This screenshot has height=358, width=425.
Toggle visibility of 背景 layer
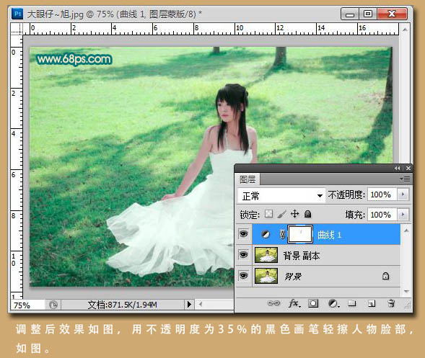(243, 275)
